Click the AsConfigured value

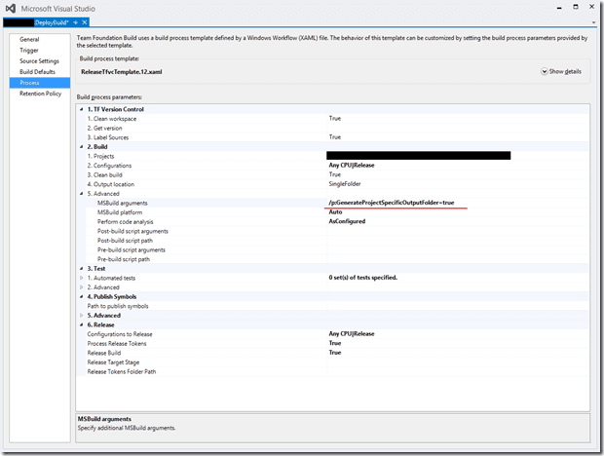pos(347,221)
